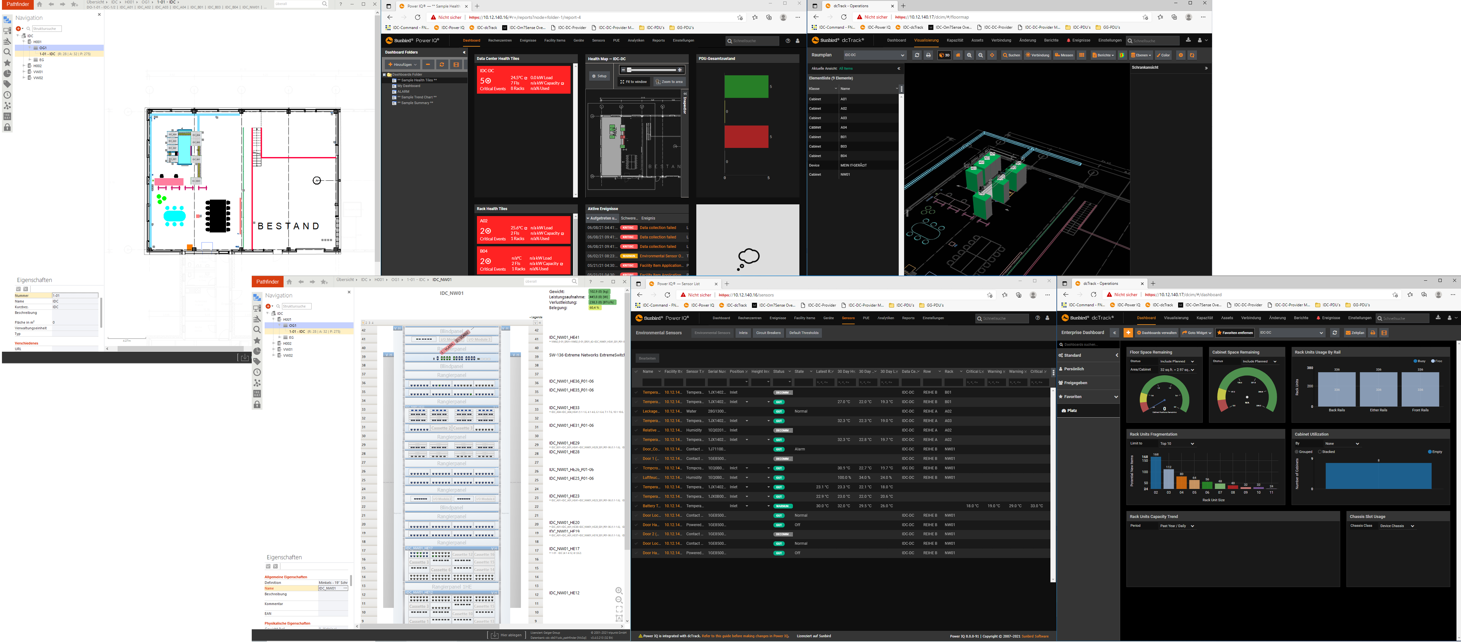The width and height of the screenshot is (1461, 642).
Task: Switch to the Inlets tab in Environmental Sensors
Action: tap(743, 333)
